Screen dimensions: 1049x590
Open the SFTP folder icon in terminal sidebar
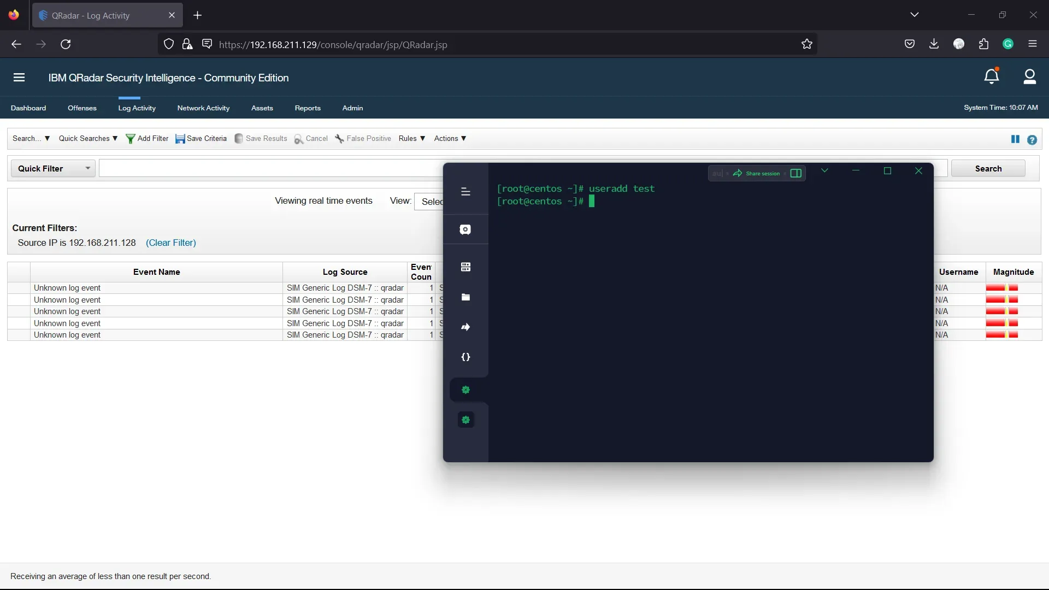(x=465, y=297)
